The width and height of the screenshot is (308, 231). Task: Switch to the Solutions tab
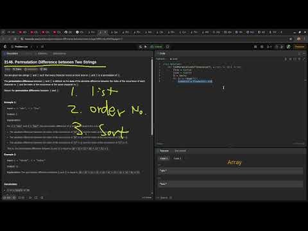click(42, 53)
